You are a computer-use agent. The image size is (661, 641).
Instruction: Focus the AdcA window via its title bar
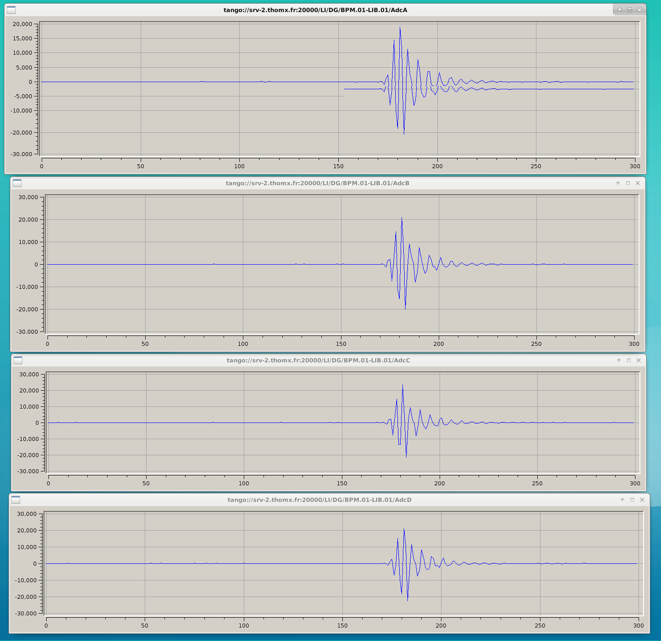[x=315, y=10]
